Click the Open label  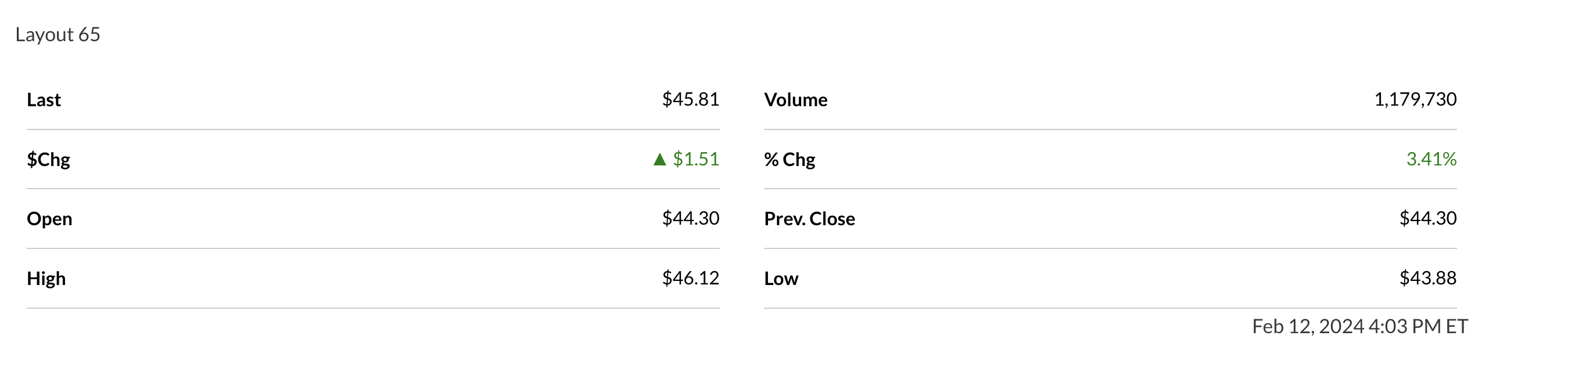[49, 218]
